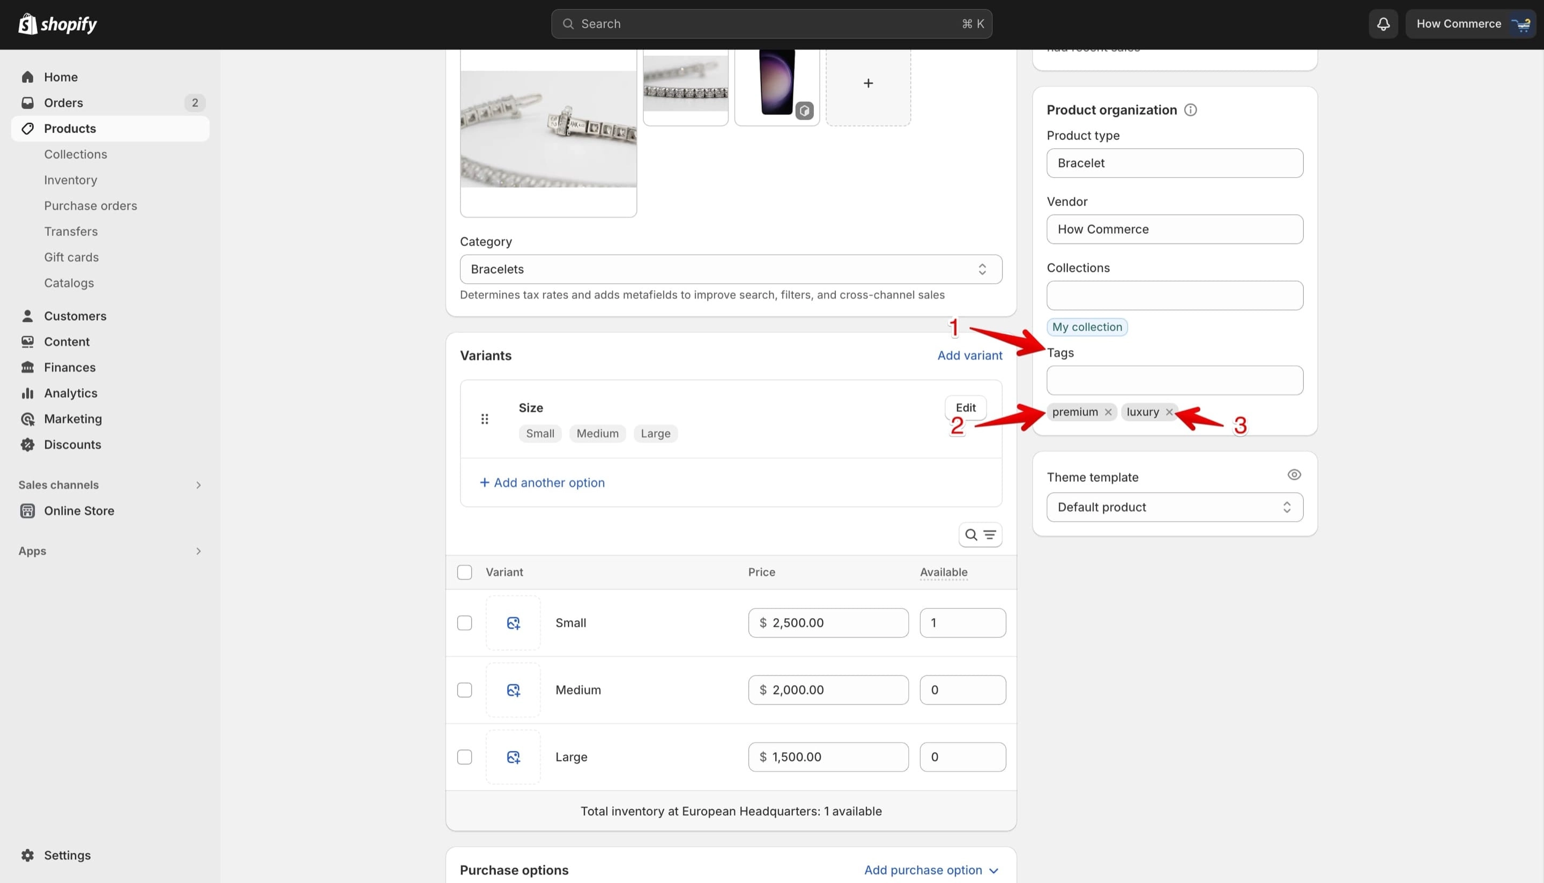Image resolution: width=1544 pixels, height=883 pixels.
Task: Expand Sales channels section
Action: [x=198, y=485]
